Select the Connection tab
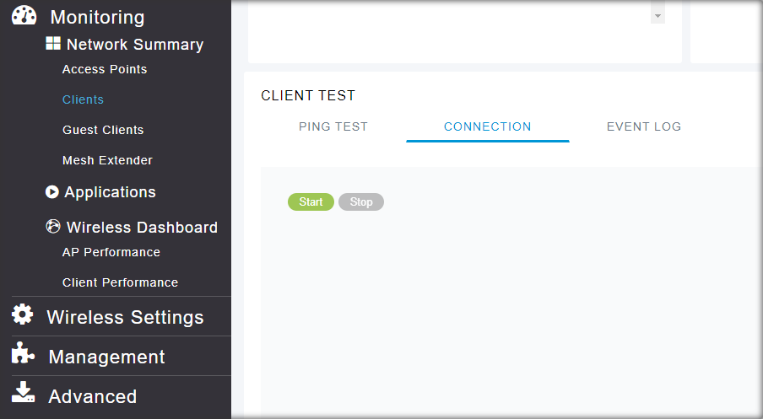The image size is (763, 419). (x=488, y=126)
